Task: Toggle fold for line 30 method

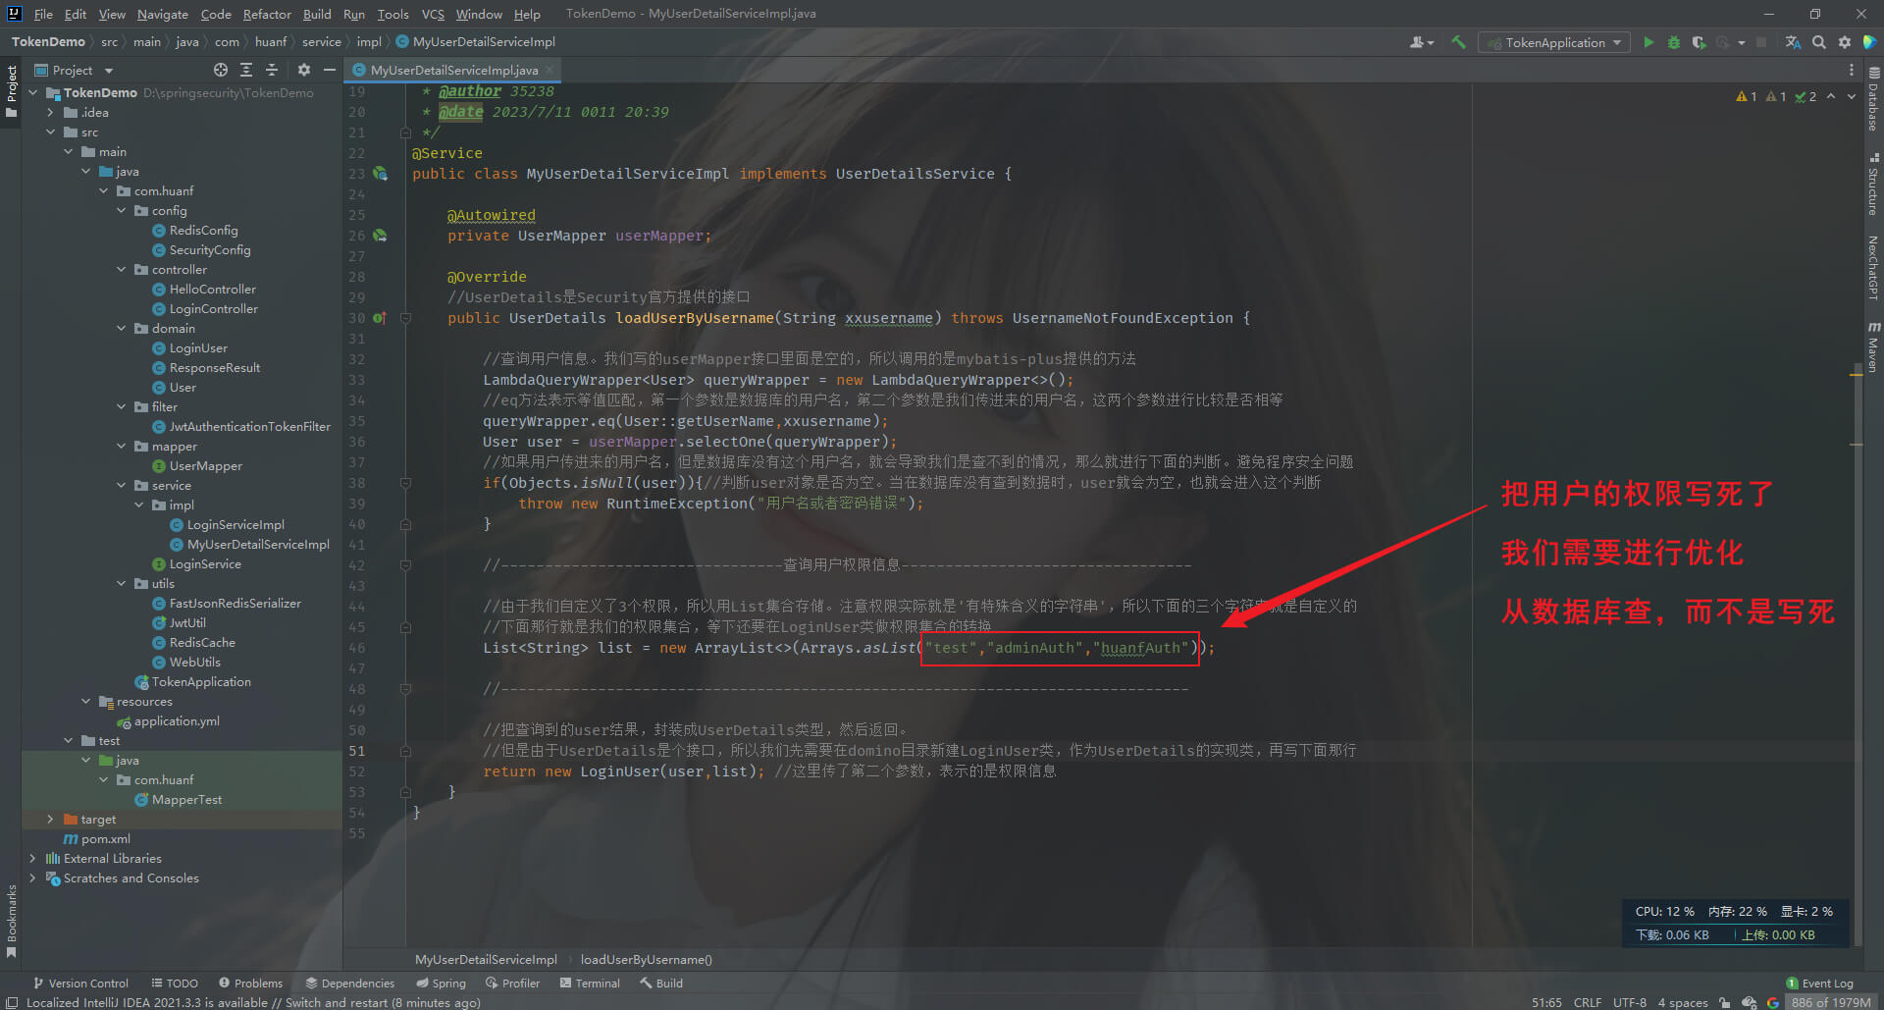Action: [405, 318]
